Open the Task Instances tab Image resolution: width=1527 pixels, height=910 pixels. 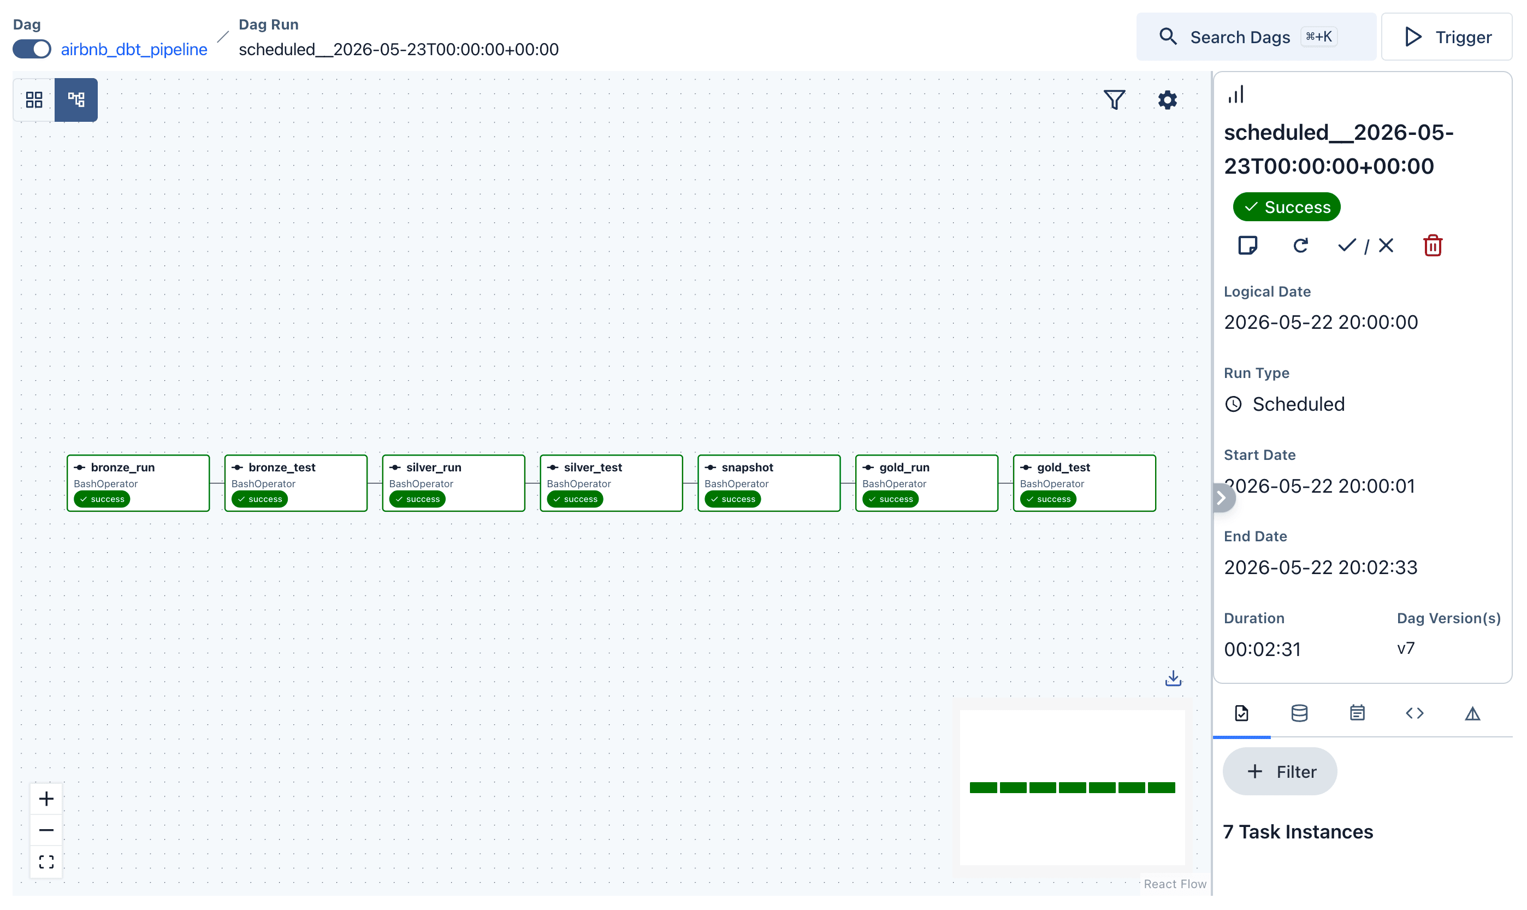pyautogui.click(x=1242, y=714)
